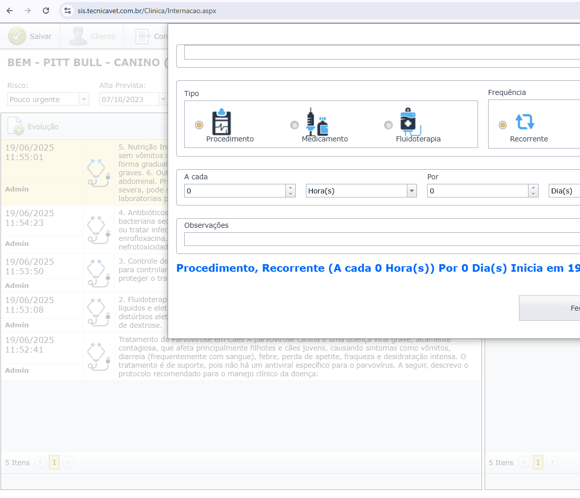Click the Procedimento clipboard icon
The image size is (580, 498).
coord(221,122)
